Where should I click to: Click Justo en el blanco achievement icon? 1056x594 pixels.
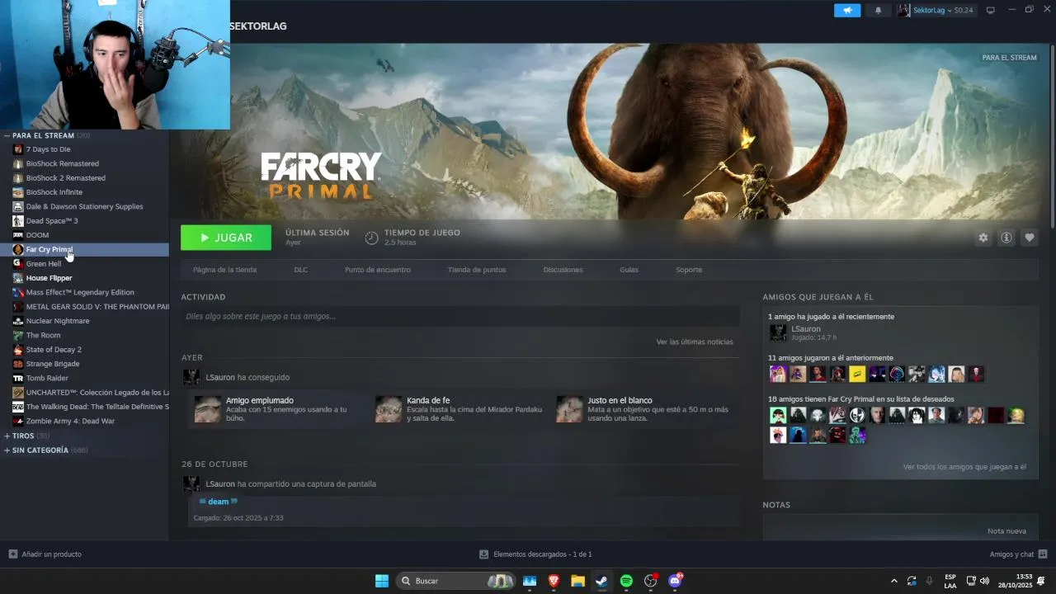click(x=569, y=409)
